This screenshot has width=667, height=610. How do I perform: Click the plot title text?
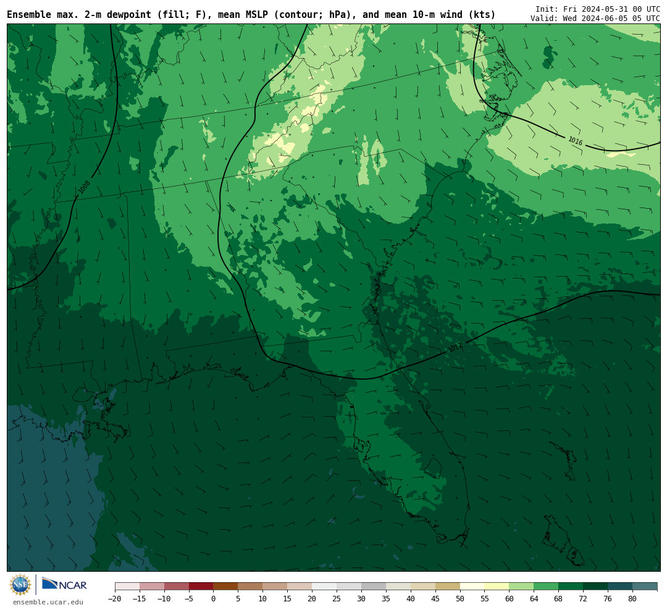pos(251,15)
